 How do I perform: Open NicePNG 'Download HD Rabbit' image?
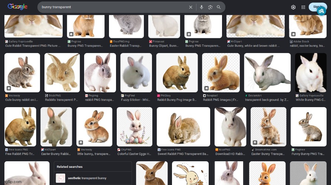coord(230,126)
